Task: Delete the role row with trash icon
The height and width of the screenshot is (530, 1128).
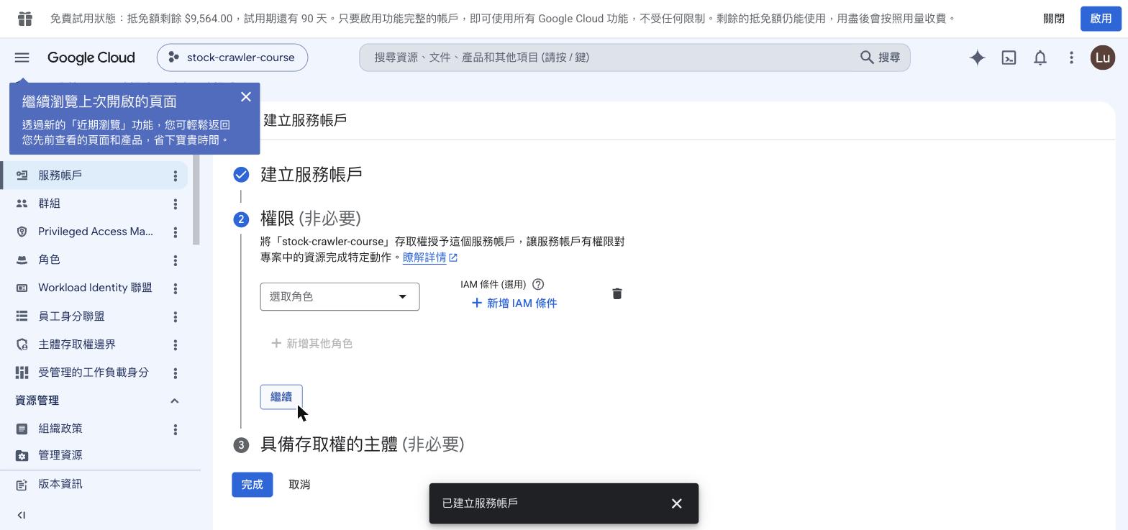Action: point(617,293)
